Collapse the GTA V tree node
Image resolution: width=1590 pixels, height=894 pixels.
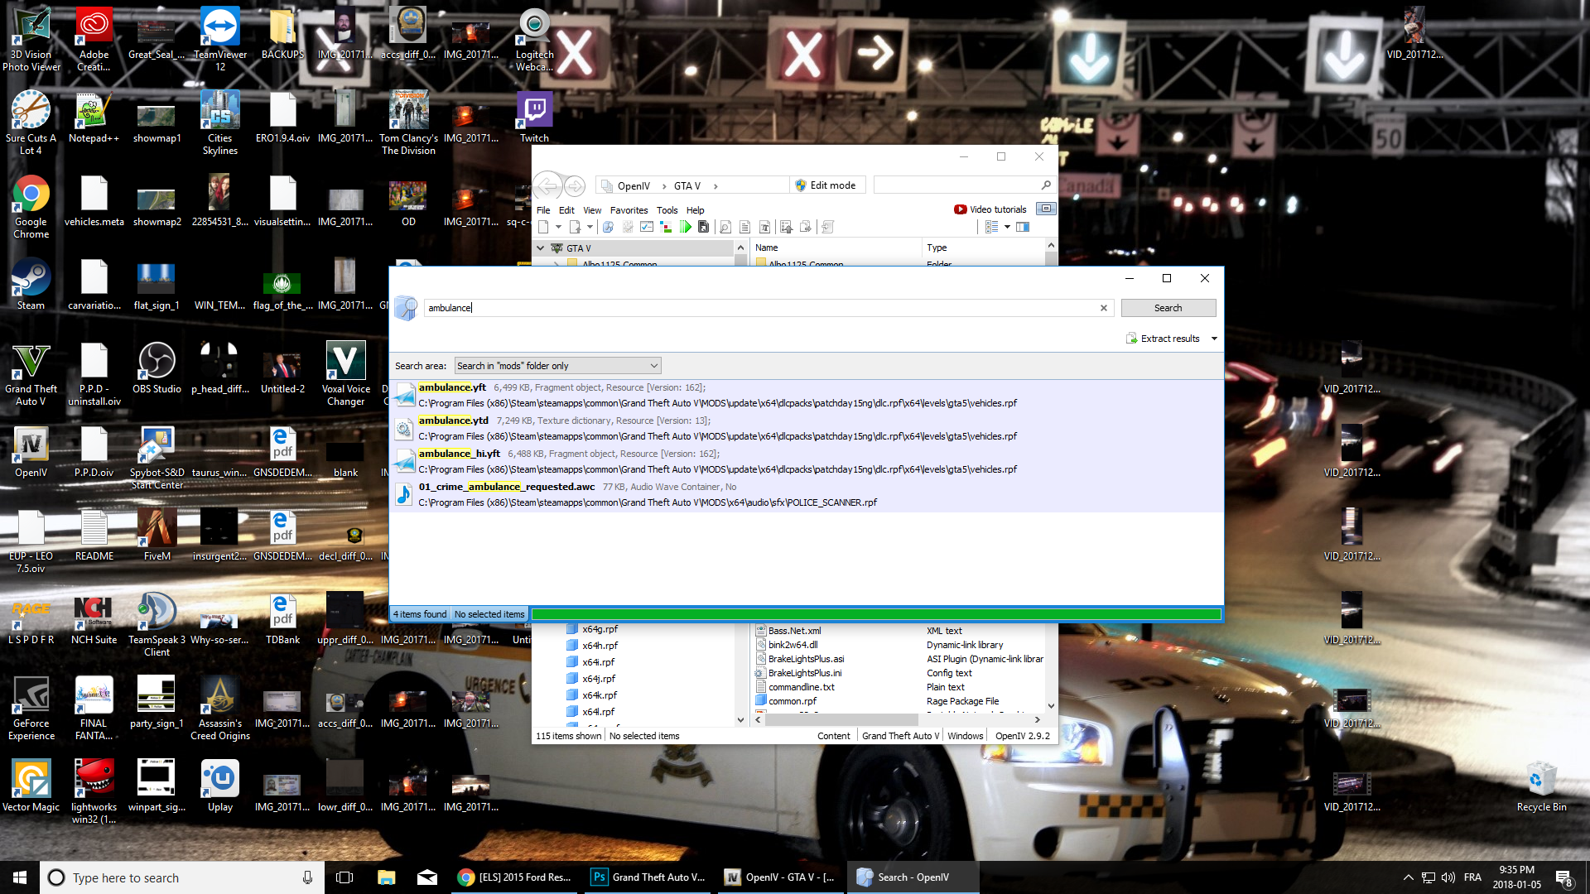click(x=541, y=248)
